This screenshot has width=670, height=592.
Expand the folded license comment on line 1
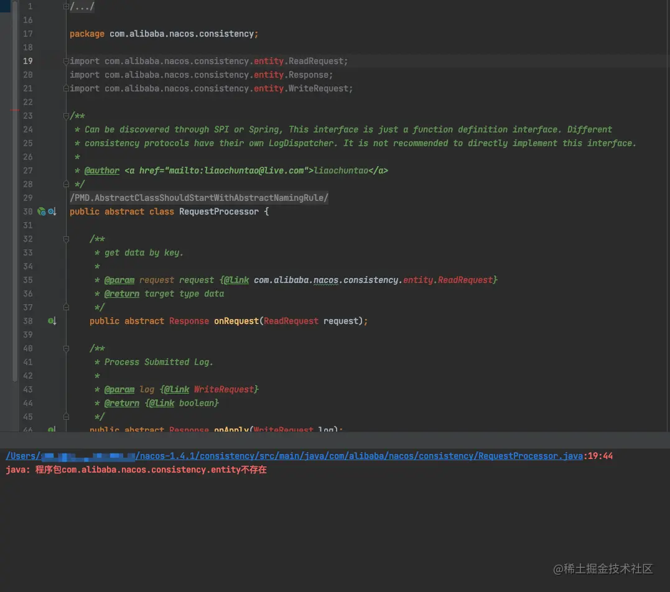coord(66,6)
